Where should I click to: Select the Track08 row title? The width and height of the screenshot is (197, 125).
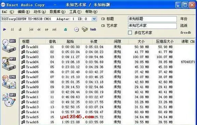(x=32, y=82)
